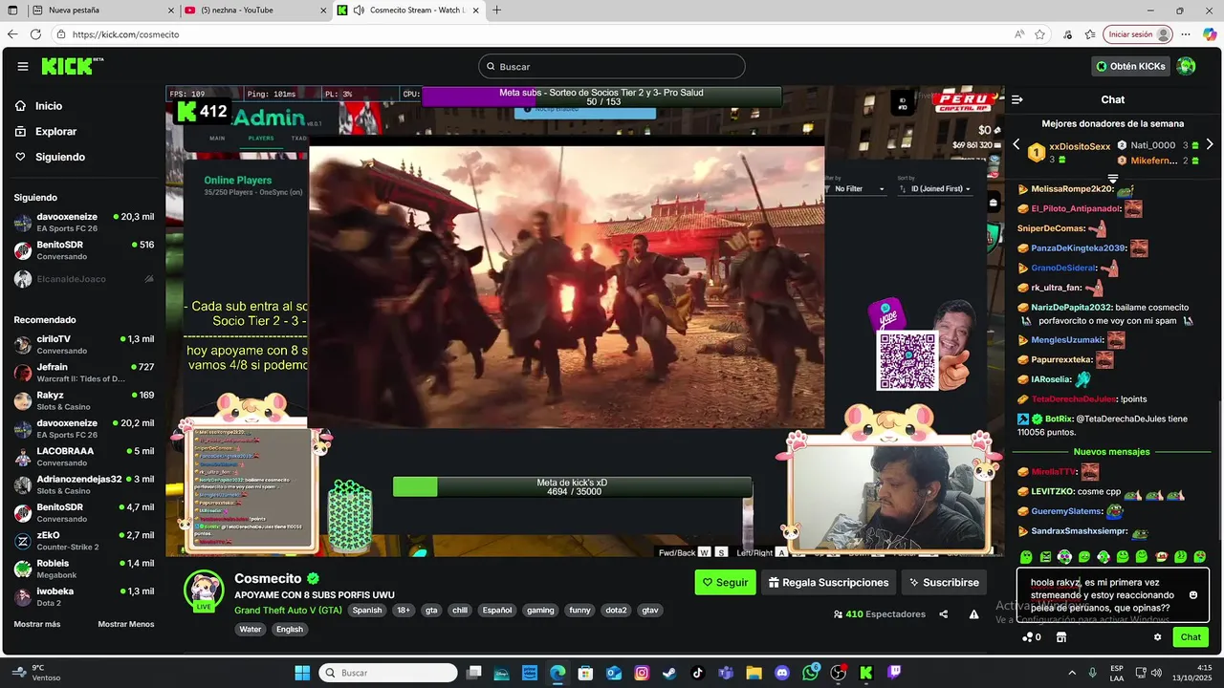
Task: Insert the red angry quick emote
Action: [1161, 557]
